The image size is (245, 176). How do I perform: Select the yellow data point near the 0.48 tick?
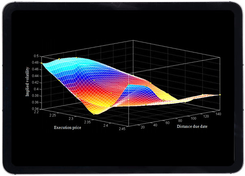41,63
